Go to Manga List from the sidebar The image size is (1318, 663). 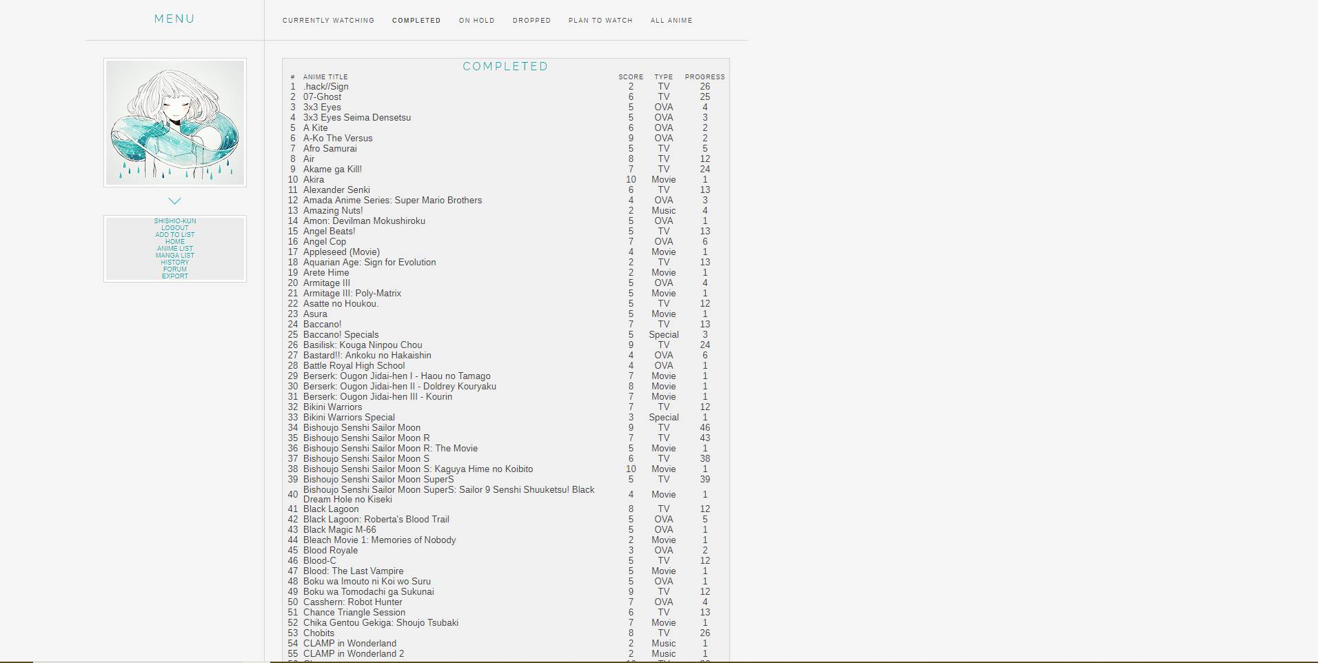[x=175, y=256]
